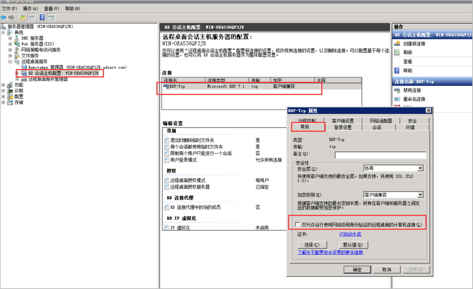473x289 pixels.
Task: Click the 取消 button in RDP-Tcp 属性
Action: click(387, 269)
